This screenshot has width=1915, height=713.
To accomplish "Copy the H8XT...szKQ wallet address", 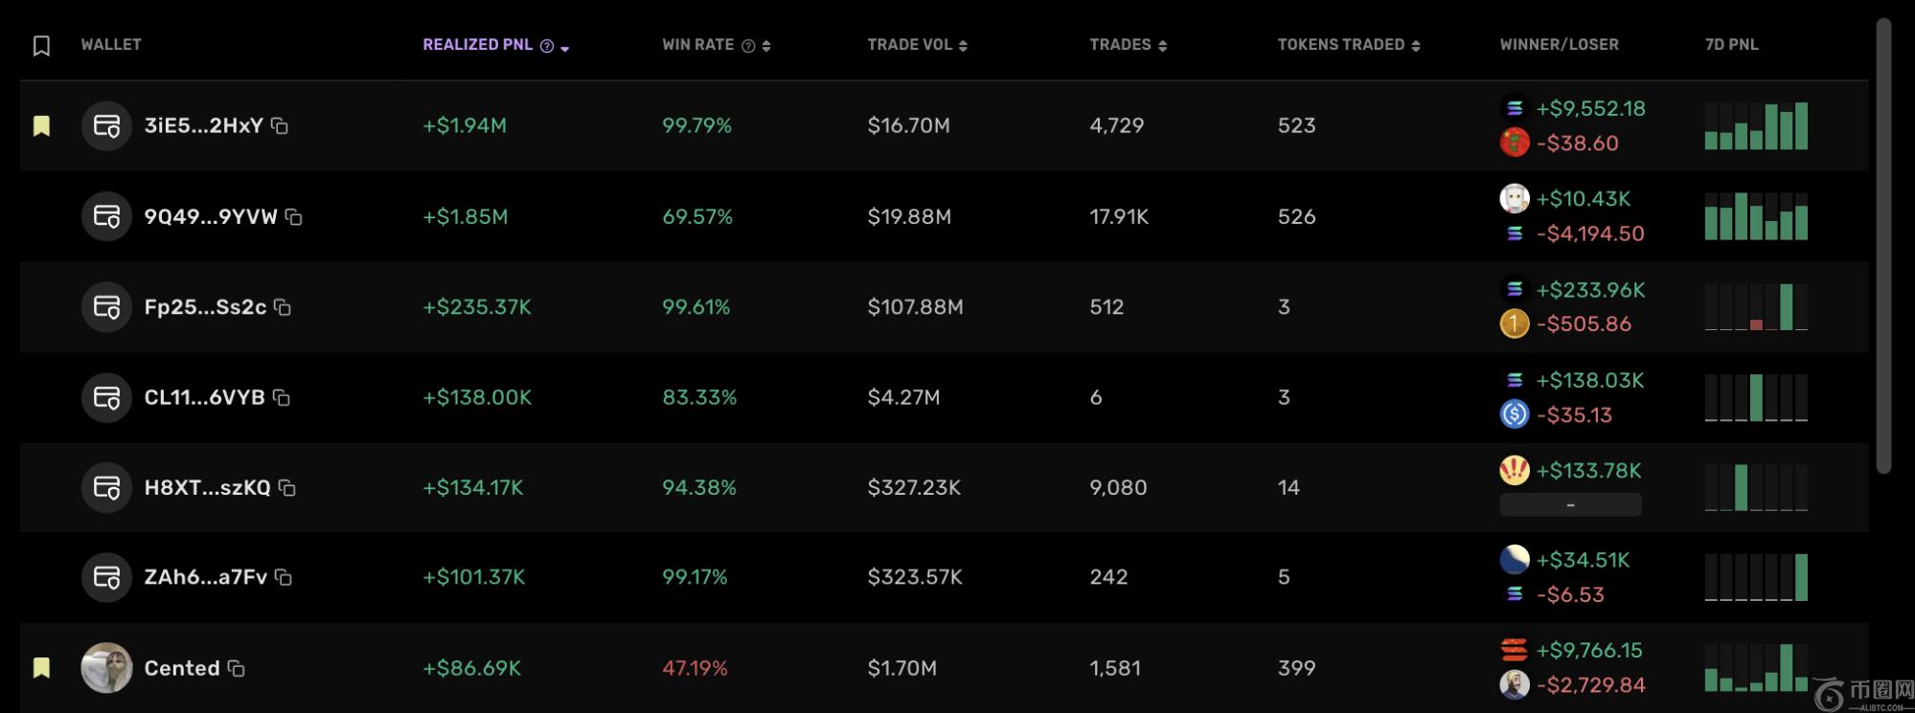I will tap(286, 488).
